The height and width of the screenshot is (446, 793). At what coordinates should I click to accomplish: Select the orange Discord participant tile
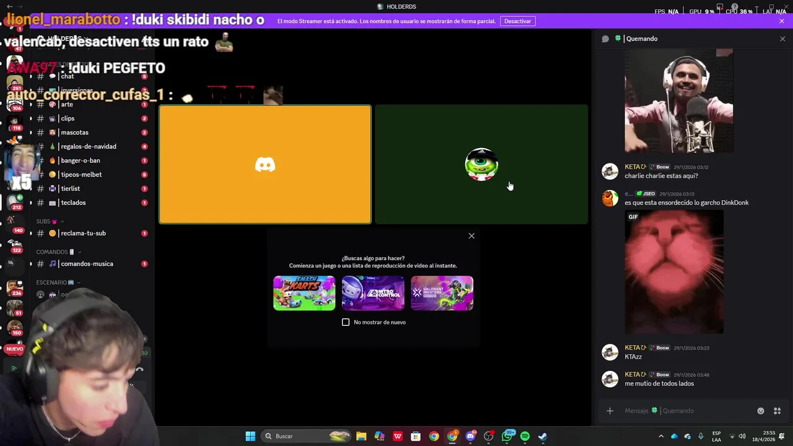pyautogui.click(x=265, y=164)
